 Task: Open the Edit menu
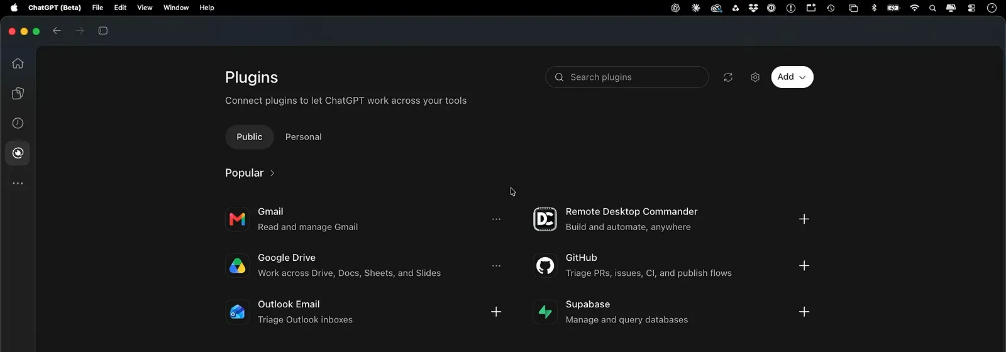pyautogui.click(x=120, y=8)
